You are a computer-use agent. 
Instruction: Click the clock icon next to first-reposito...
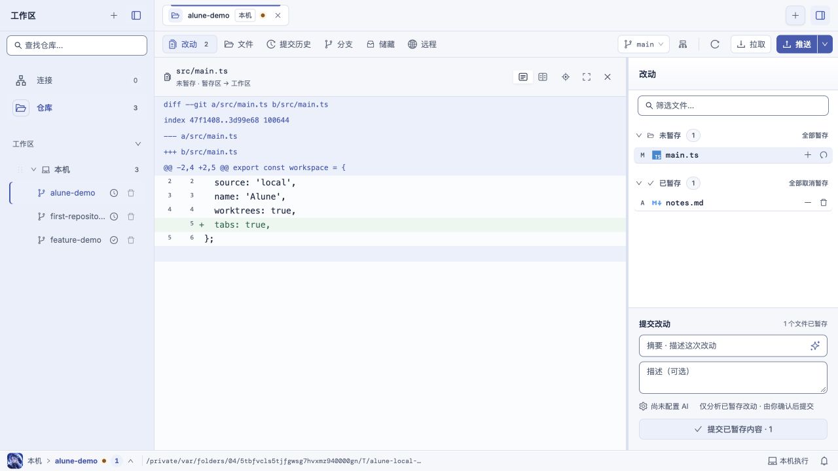tap(114, 217)
